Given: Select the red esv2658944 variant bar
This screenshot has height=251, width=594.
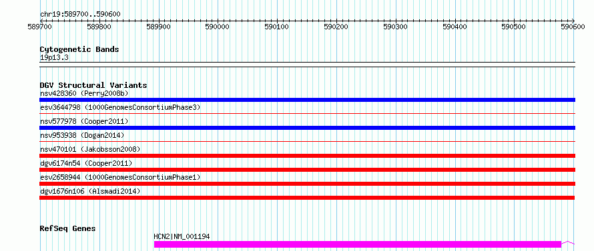Looking at the screenshot, I should (x=307, y=184).
